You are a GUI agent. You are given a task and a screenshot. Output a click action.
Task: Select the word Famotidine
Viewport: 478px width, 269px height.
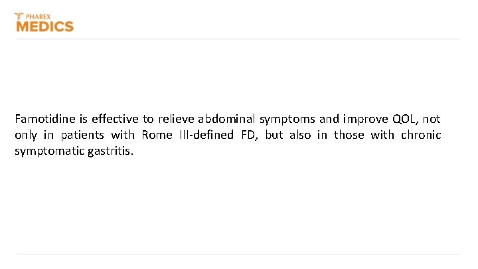45,119
